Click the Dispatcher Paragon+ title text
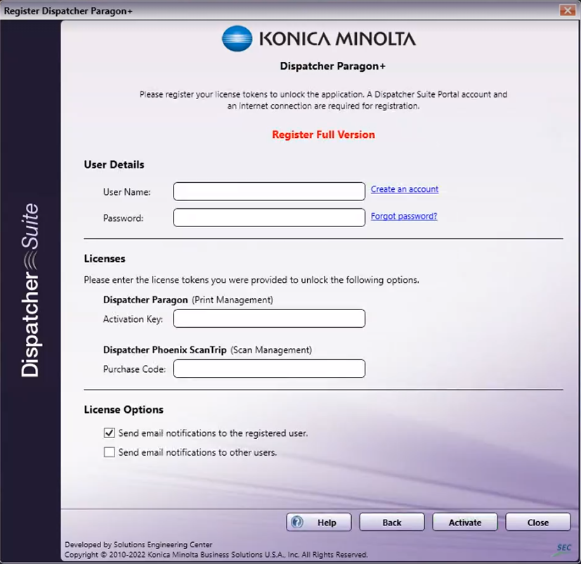Image resolution: width=581 pixels, height=564 pixels. point(333,66)
